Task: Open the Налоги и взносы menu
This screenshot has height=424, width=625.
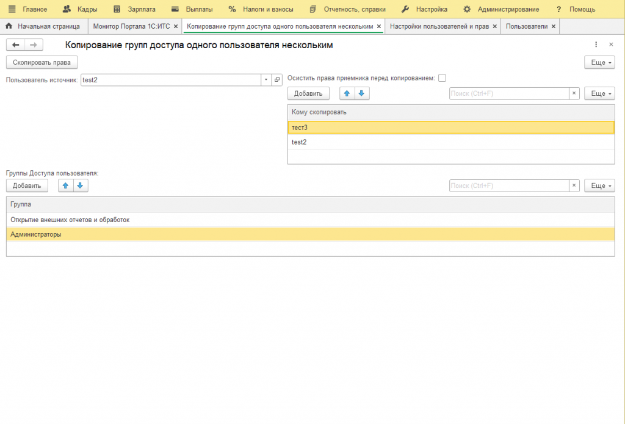Action: click(268, 9)
